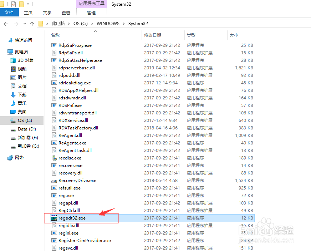Open recent locations dropdown chevron
Image resolution: width=311 pixels, height=251 pixels.
(x=25, y=24)
